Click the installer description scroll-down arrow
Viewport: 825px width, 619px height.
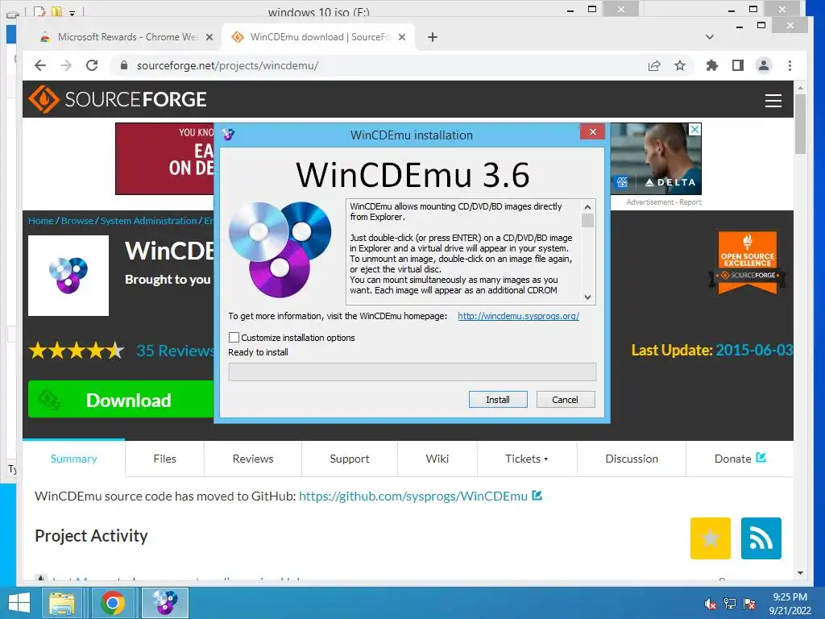[x=587, y=297]
